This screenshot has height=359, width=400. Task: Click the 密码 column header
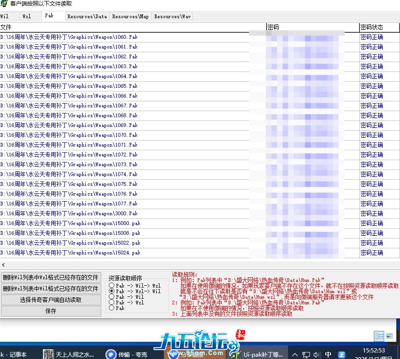click(313, 27)
